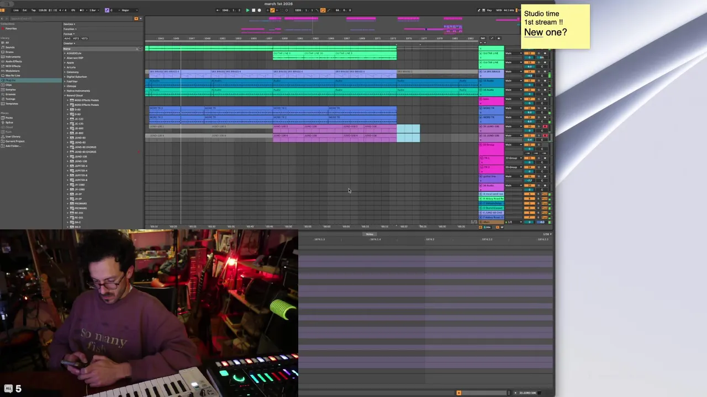Toggle the metronome in the control bar
This screenshot has width=707, height=397.
click(83, 10)
